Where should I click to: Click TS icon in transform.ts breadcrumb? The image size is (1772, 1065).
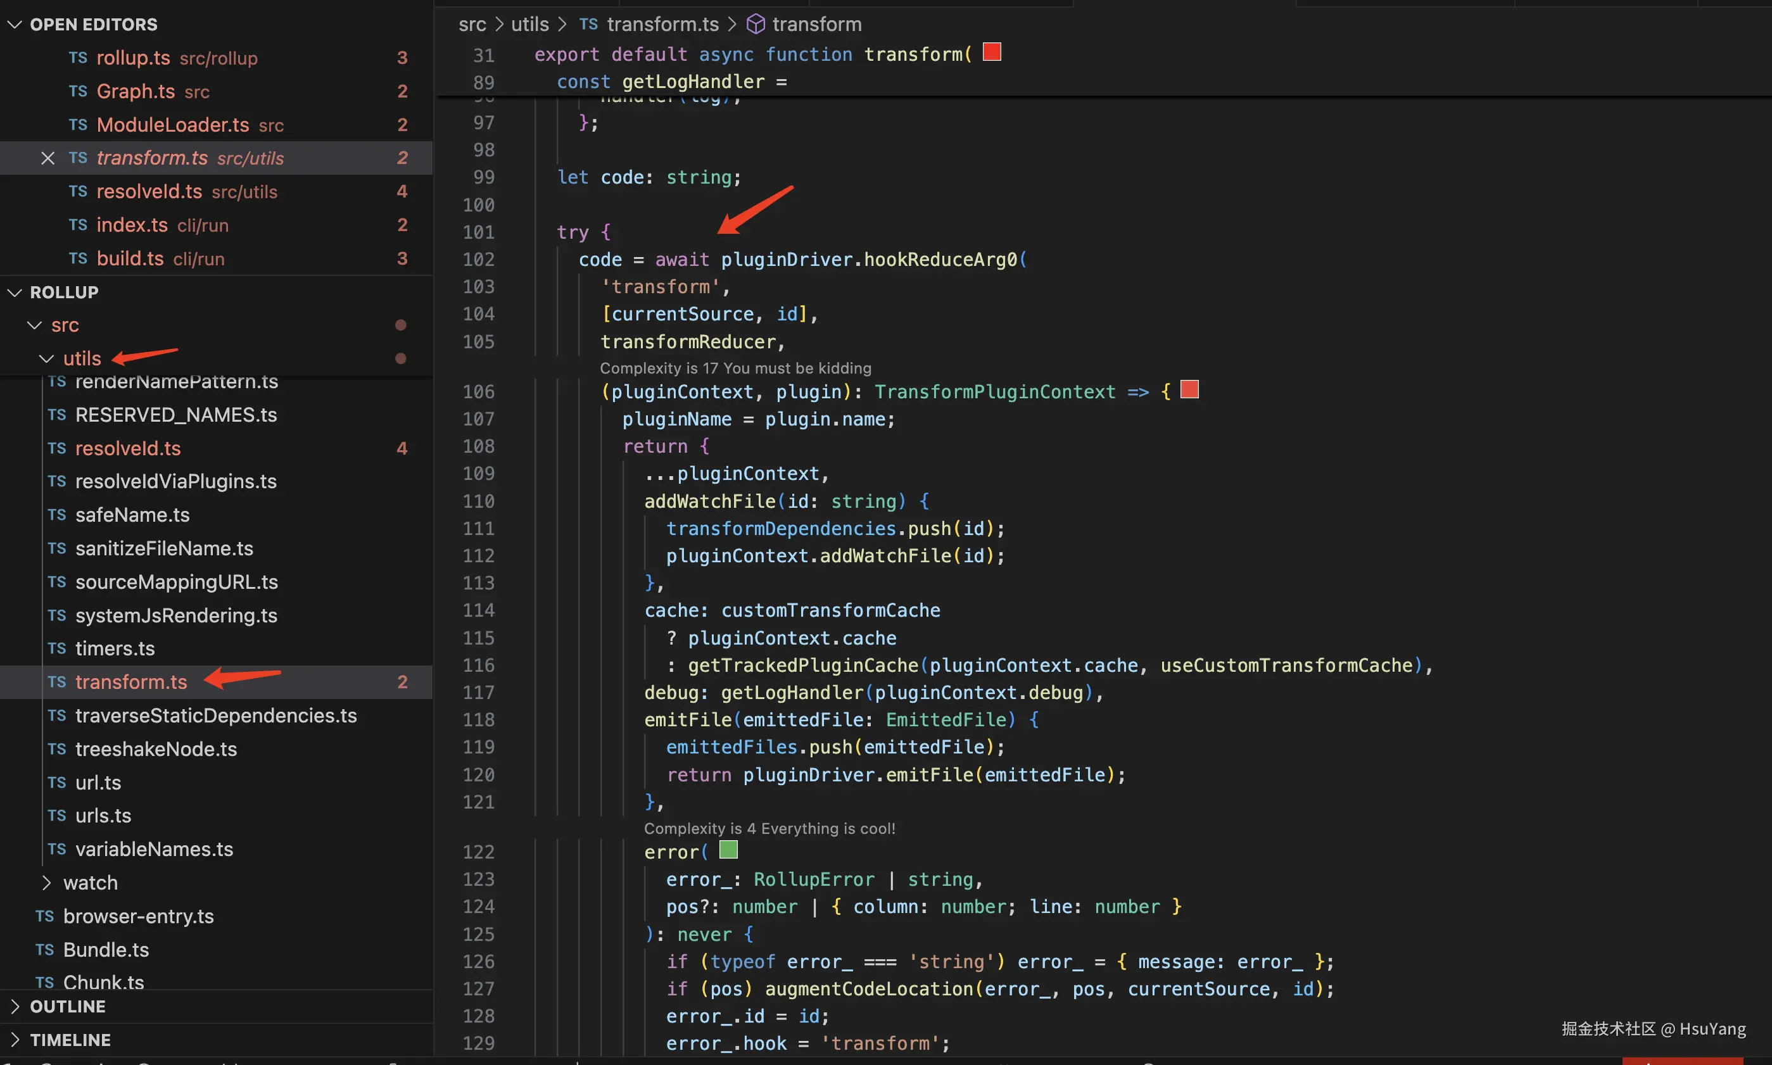[x=588, y=25]
